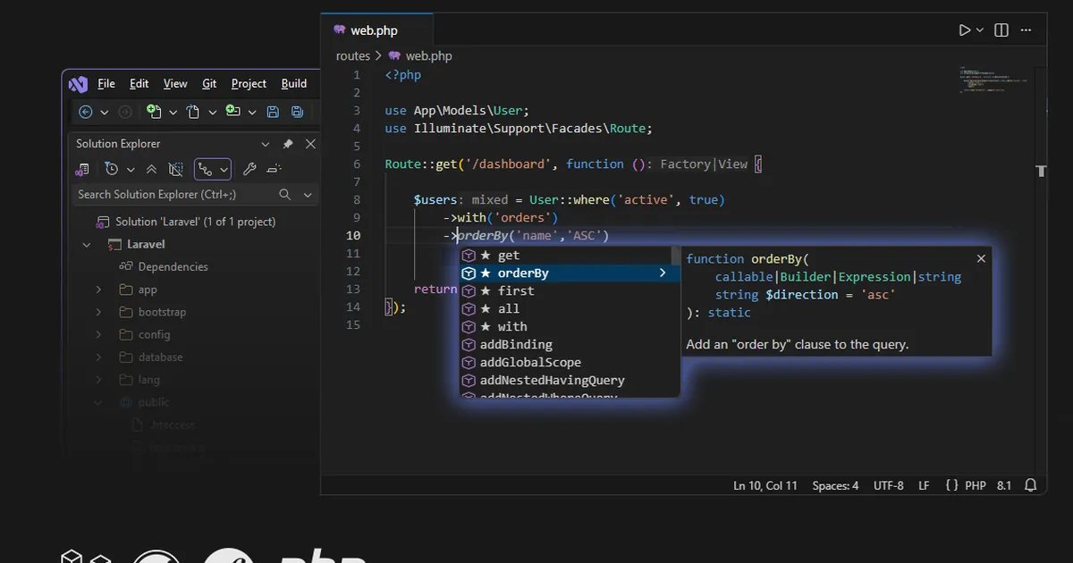The image size is (1073, 563).
Task: Click the Save All icon
Action: [299, 112]
